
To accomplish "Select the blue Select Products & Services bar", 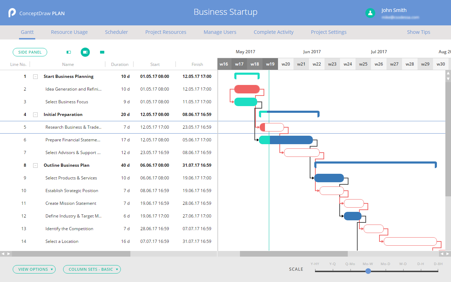I will point(329,178).
